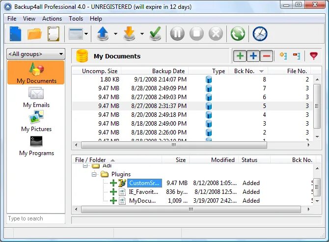Sort by Modified column header
This screenshot has width=329, height=242.
[214, 160]
